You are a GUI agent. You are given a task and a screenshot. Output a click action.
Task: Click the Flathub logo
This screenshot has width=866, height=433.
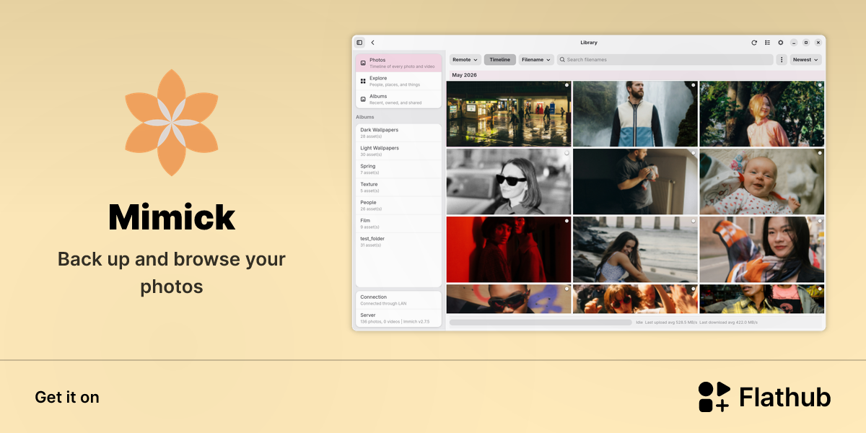pyautogui.click(x=764, y=397)
